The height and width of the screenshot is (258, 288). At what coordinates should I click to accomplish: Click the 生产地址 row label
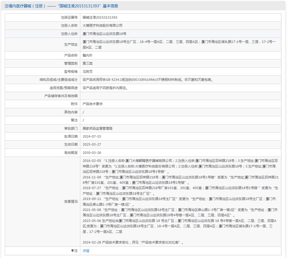71,44
